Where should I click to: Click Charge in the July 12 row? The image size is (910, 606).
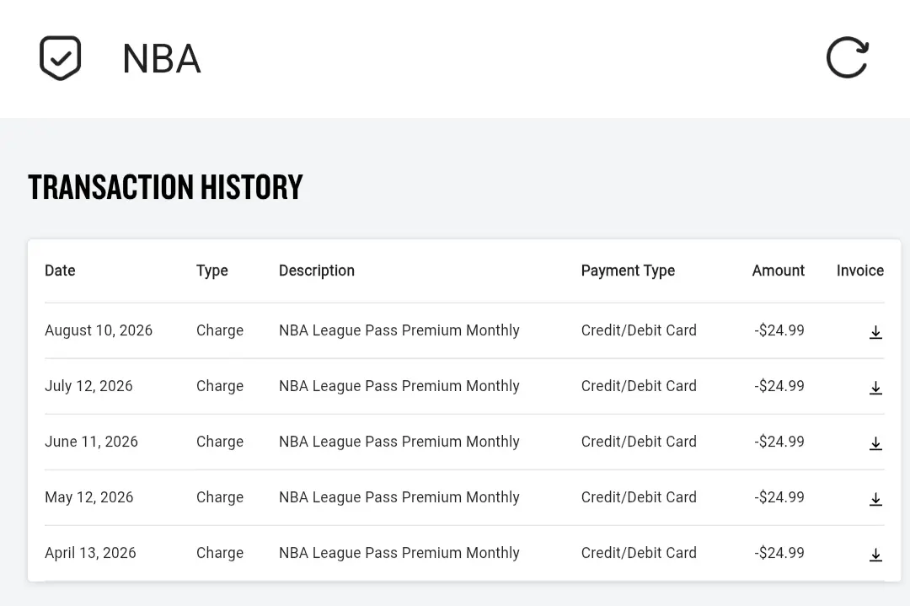pyautogui.click(x=220, y=387)
